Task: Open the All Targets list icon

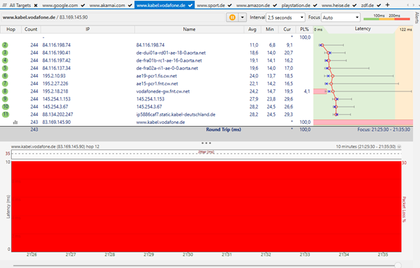Action: [4, 5]
